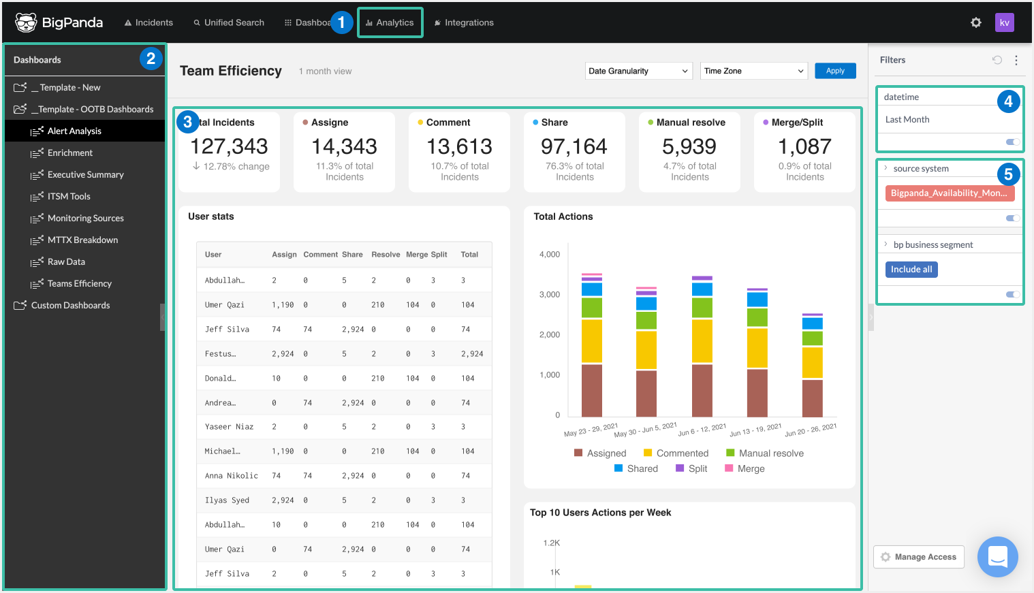1034x593 pixels.
Task: Turn off the source system filter toggle
Action: click(x=1012, y=218)
